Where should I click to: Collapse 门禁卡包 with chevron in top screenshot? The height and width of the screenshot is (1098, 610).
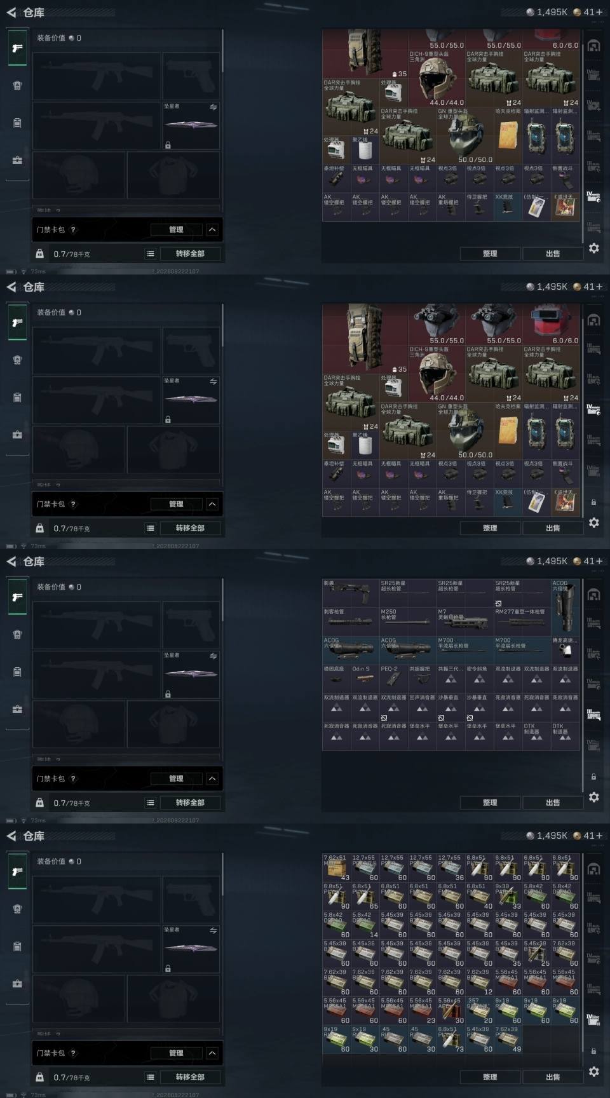point(212,229)
